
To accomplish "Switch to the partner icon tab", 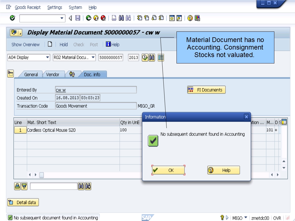I will tap(72, 74).
